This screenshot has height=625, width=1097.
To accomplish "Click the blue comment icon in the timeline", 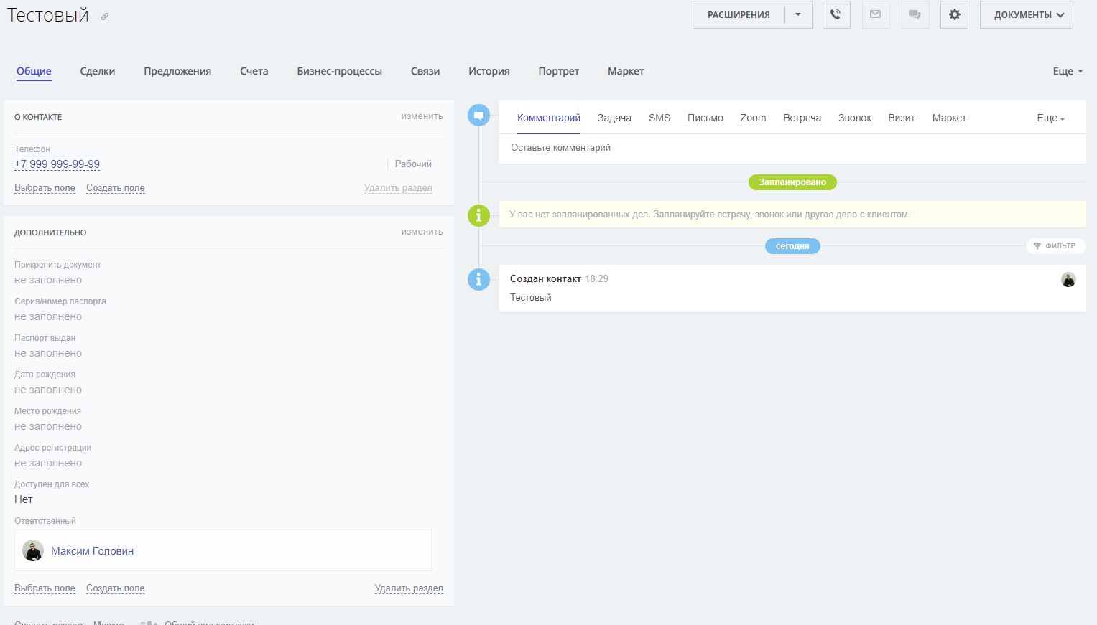I will click(x=478, y=116).
